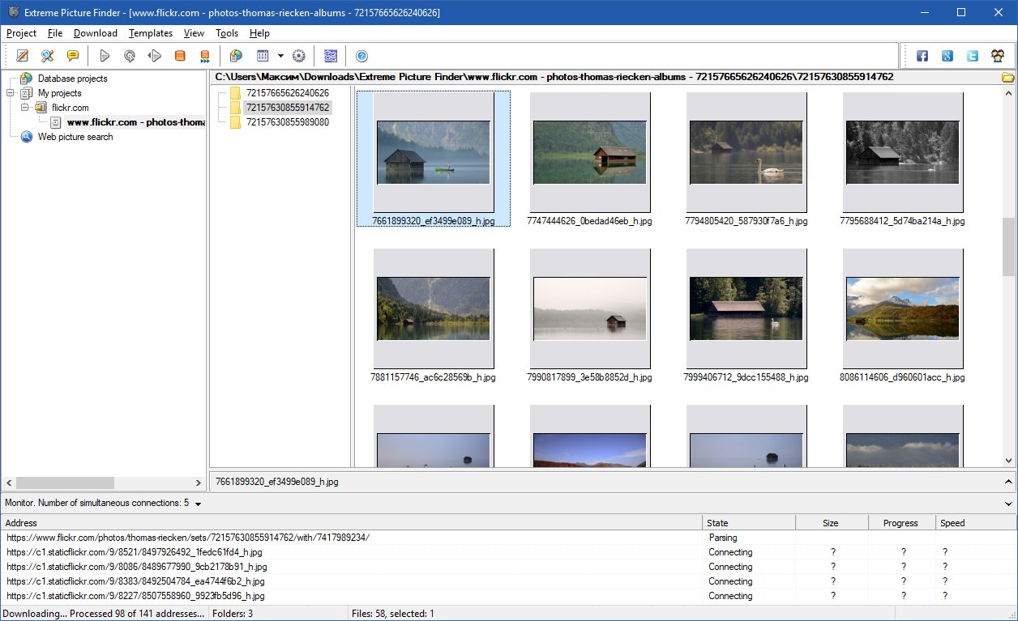
Task: Click the Twitter share icon
Action: coord(973,56)
